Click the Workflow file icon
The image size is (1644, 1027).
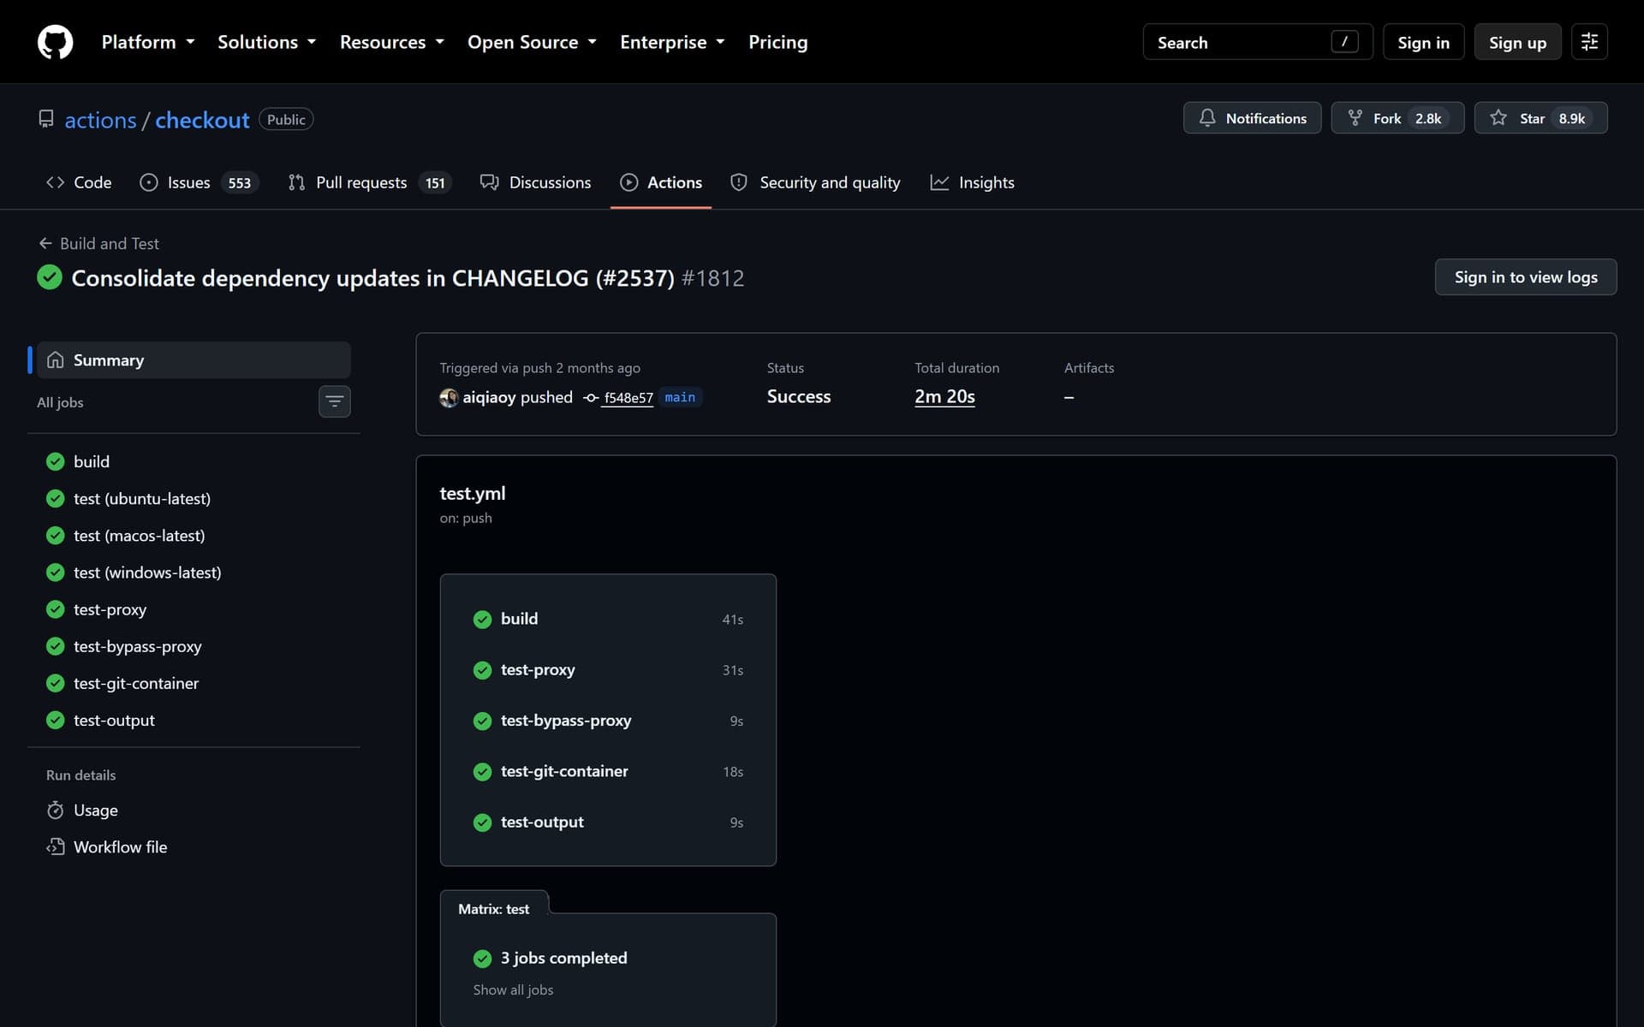[56, 846]
